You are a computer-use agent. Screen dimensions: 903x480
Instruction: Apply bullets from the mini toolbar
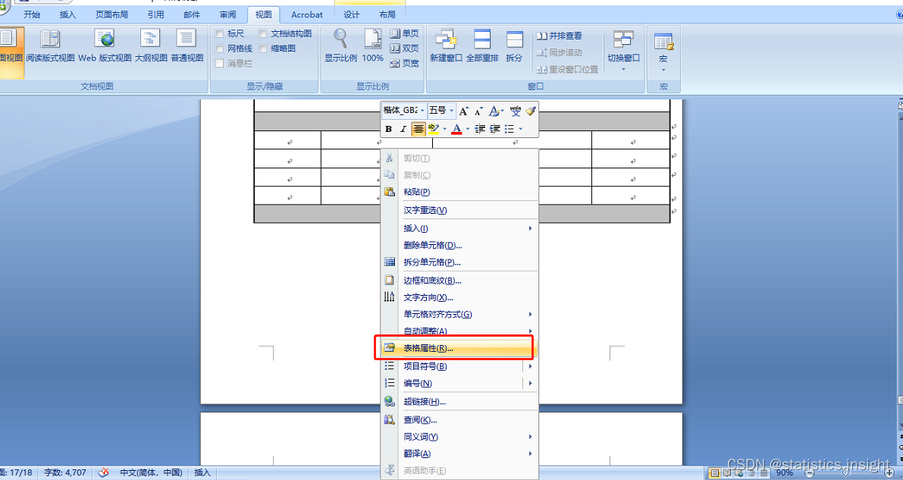(x=510, y=129)
